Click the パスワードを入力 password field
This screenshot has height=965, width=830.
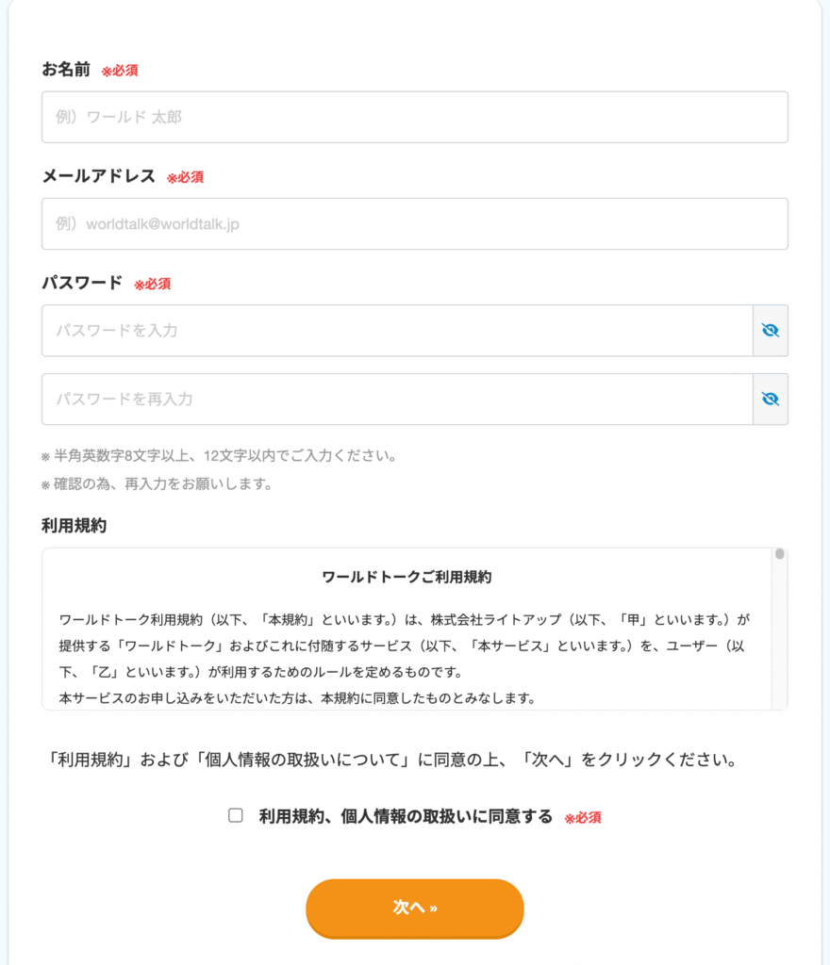[x=398, y=331]
